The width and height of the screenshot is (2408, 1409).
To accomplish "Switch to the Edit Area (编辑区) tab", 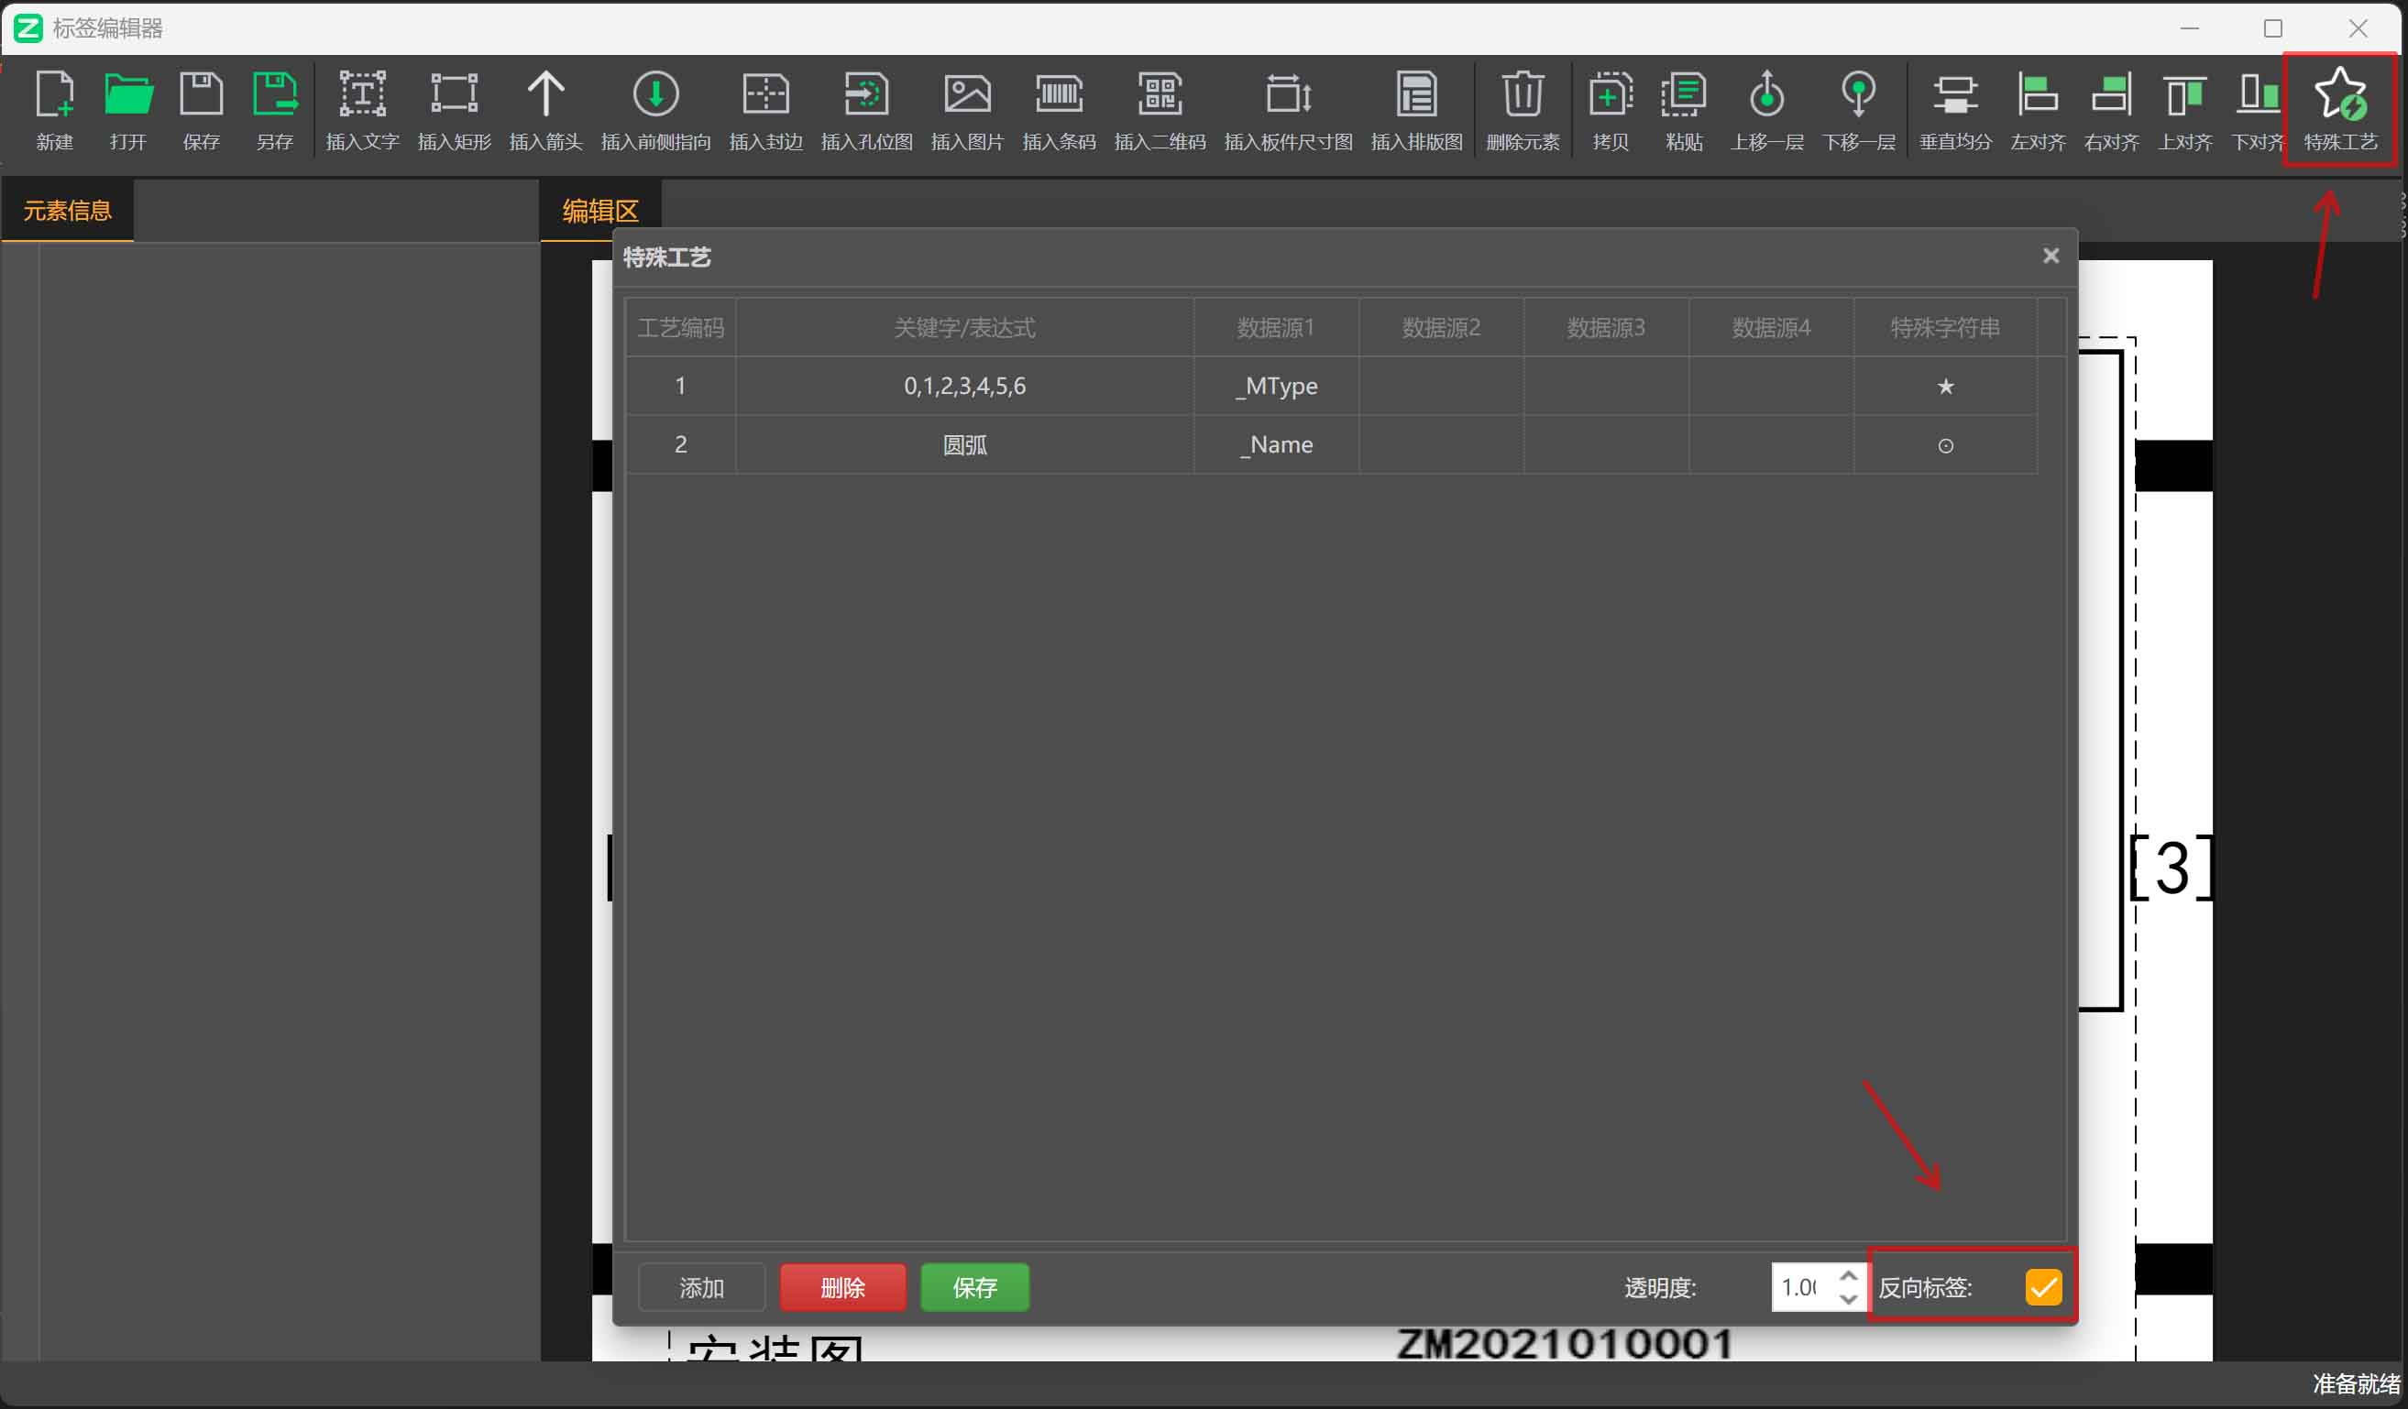I will pyautogui.click(x=600, y=210).
